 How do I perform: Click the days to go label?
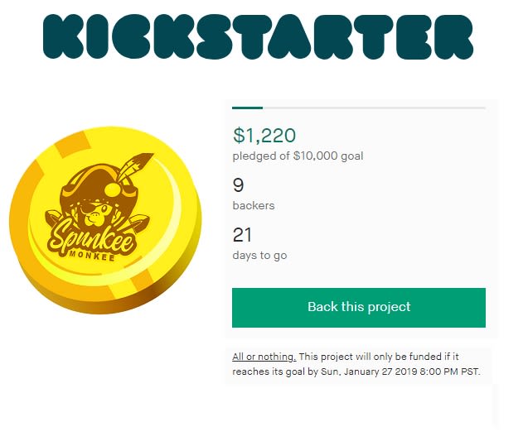pos(259,256)
